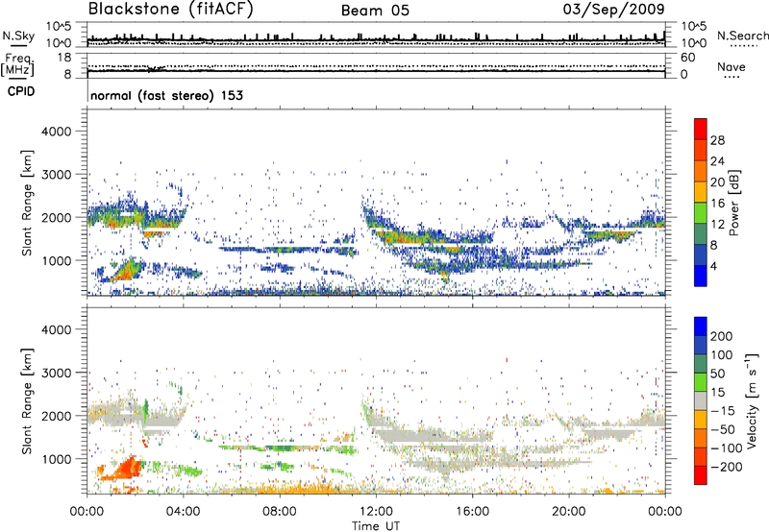The width and height of the screenshot is (769, 532).
Task: Click Slant Range label of velocity panel
Action: tap(27, 400)
